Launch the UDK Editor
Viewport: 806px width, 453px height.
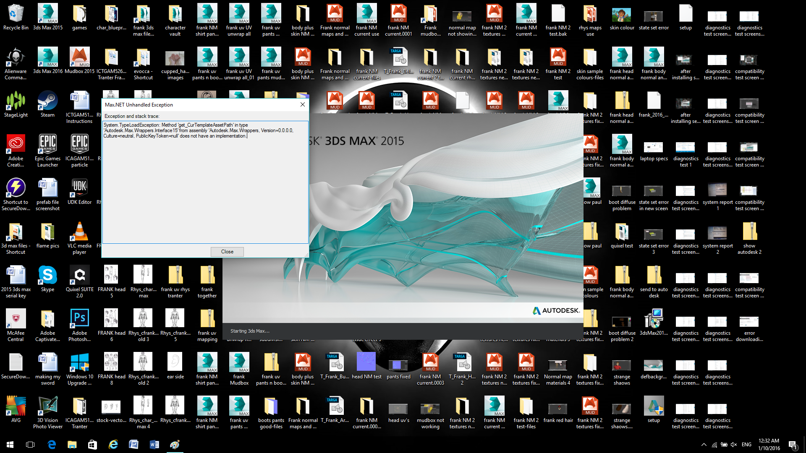79,189
